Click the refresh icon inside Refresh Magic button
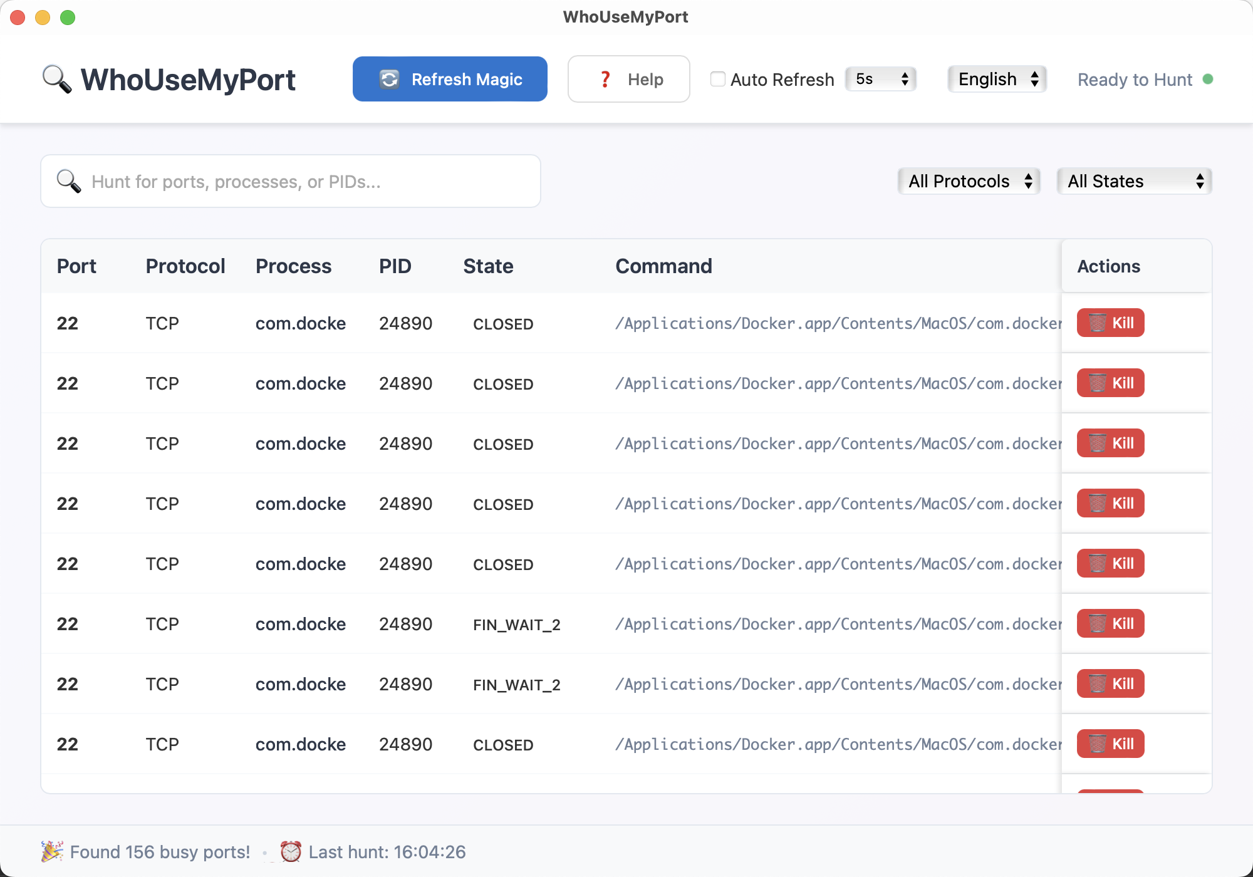 click(x=389, y=79)
